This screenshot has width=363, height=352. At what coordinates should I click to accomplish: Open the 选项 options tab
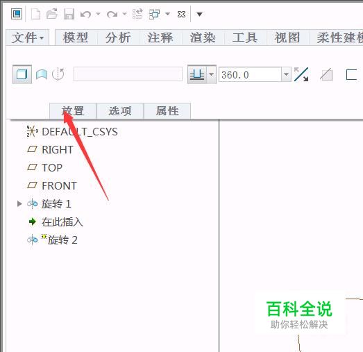120,111
